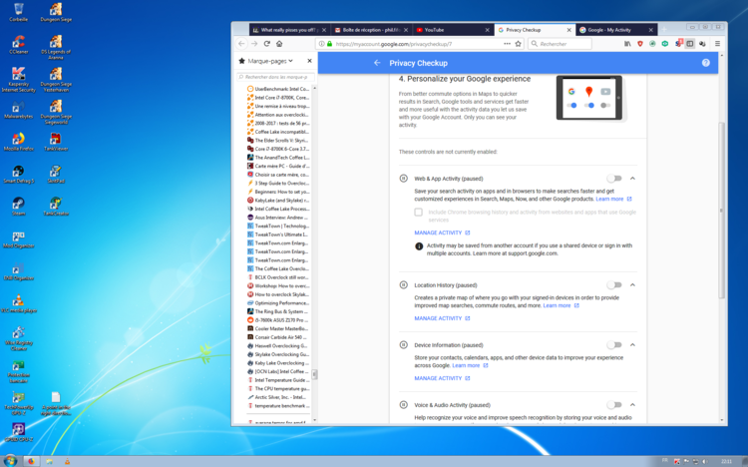748x467 pixels.
Task: Open the Steam desktop shortcut
Action: coord(19,207)
